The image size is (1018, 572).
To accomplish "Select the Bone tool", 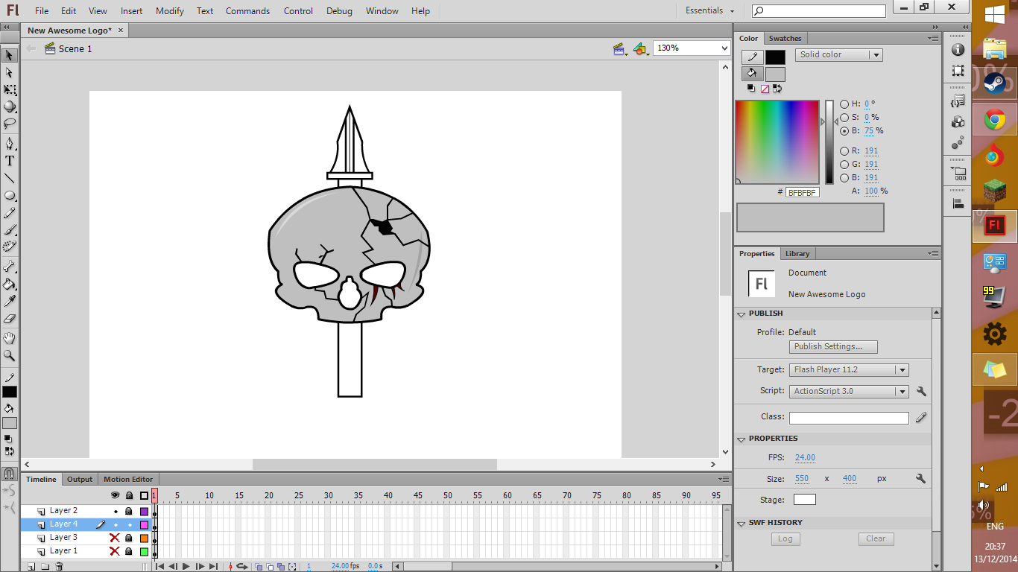I will (10, 266).
